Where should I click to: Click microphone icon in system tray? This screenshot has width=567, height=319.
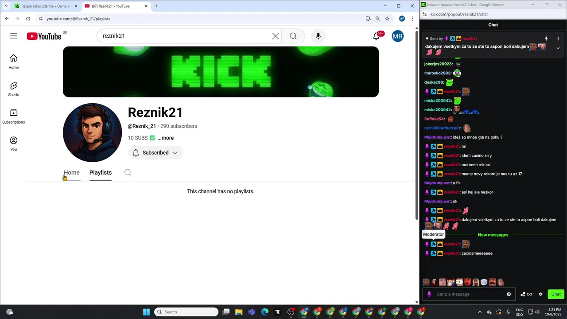[508, 312]
